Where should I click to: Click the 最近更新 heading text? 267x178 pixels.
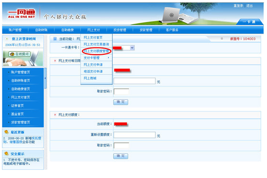[x=18, y=132]
